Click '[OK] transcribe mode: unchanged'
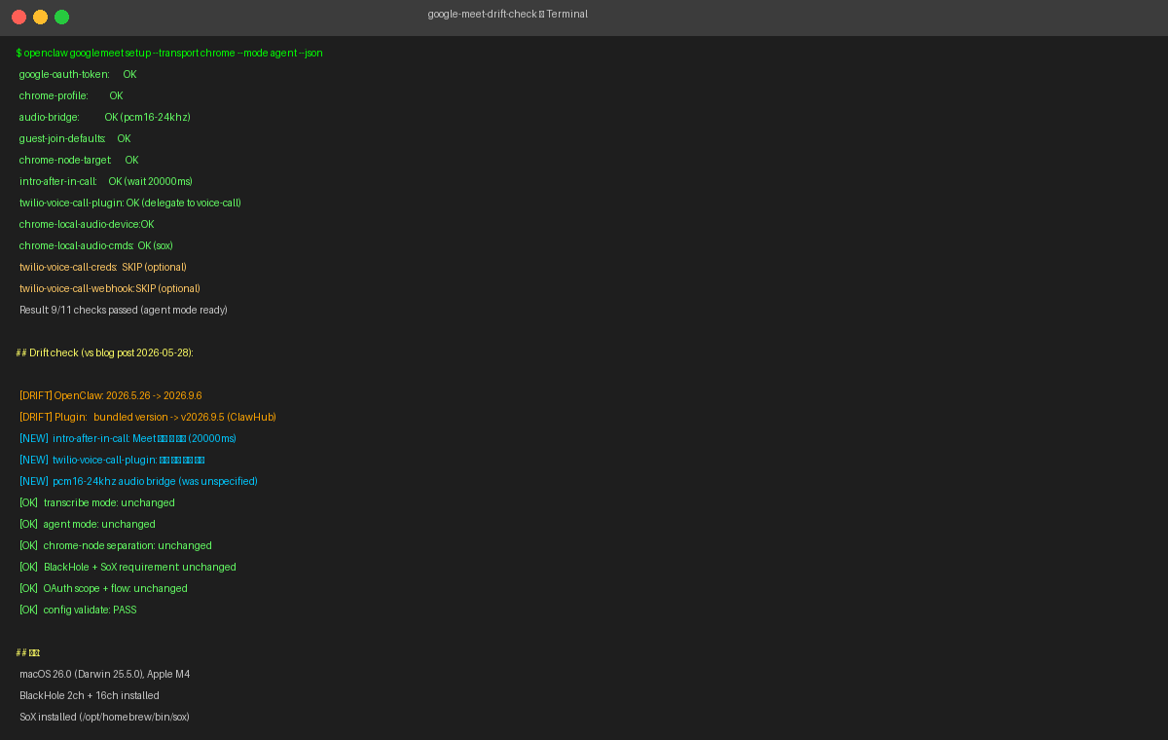 (x=96, y=502)
